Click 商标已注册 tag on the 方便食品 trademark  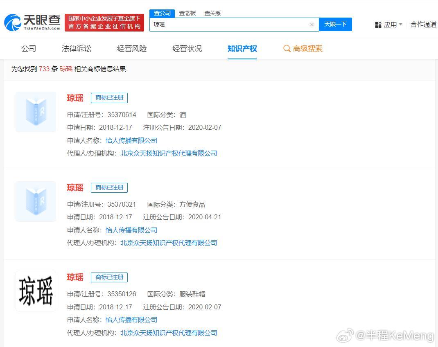pyautogui.click(x=109, y=187)
